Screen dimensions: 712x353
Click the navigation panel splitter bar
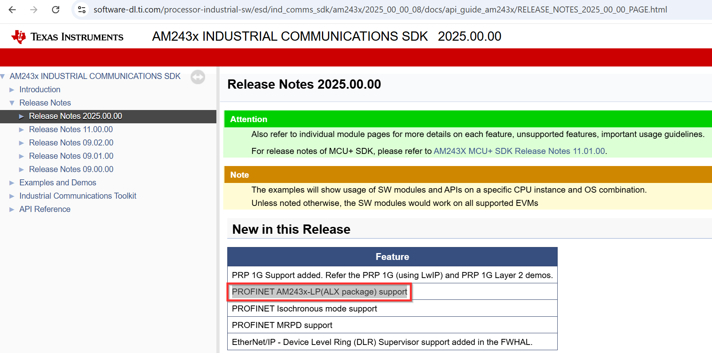pos(218,210)
